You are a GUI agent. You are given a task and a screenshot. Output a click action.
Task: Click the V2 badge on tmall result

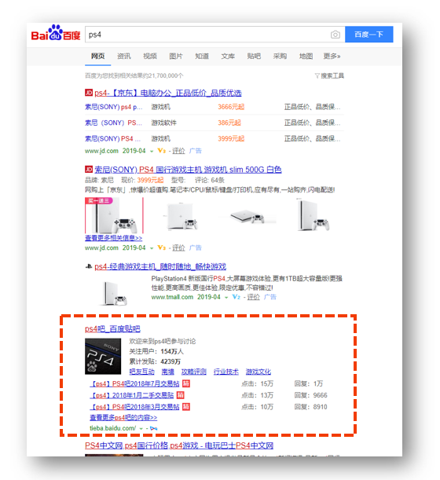pos(236,297)
